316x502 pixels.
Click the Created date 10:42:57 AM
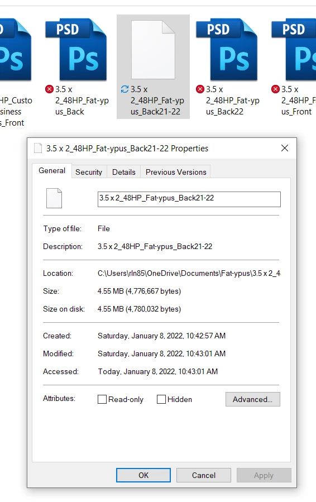tap(162, 336)
